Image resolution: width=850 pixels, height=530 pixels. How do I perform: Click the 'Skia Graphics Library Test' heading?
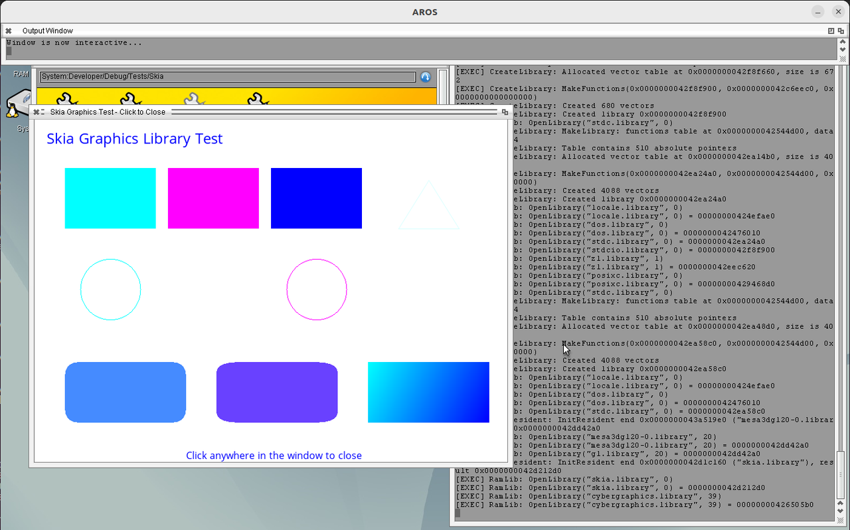(135, 139)
